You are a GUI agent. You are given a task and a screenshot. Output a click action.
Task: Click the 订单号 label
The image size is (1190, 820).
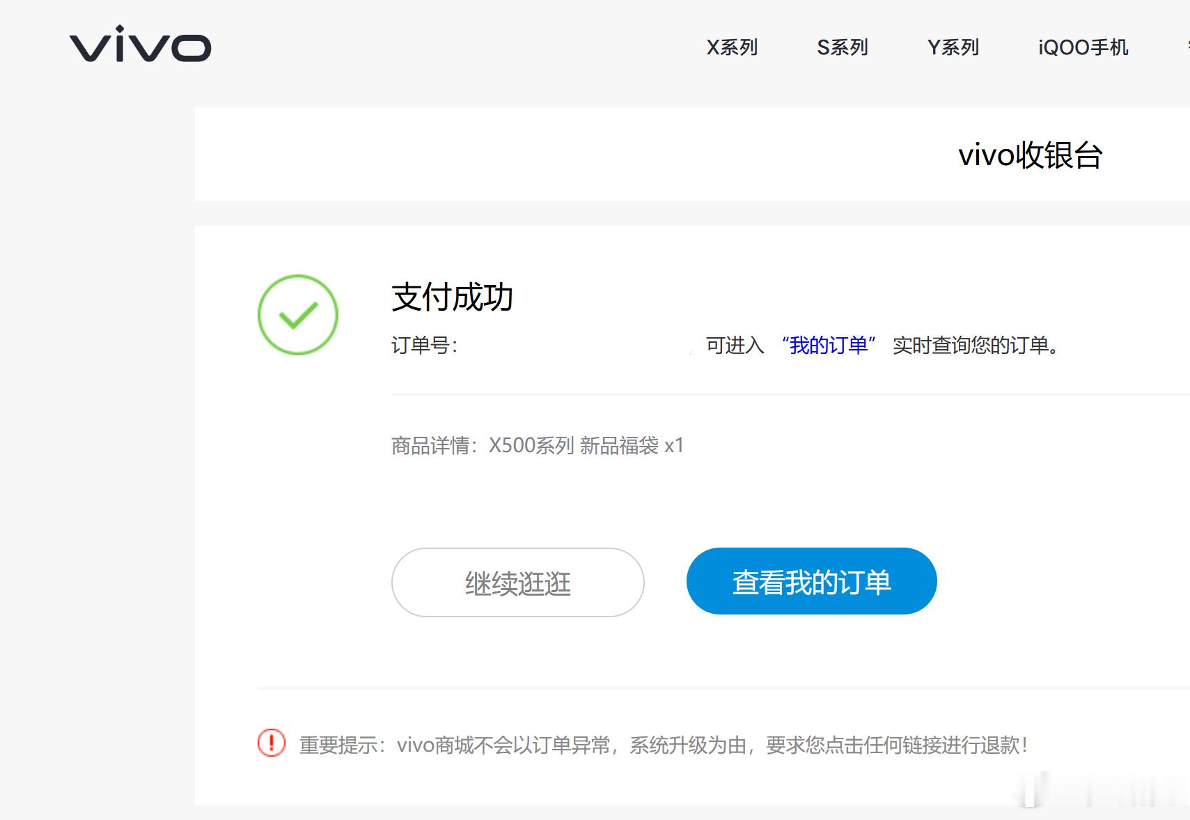click(x=424, y=345)
